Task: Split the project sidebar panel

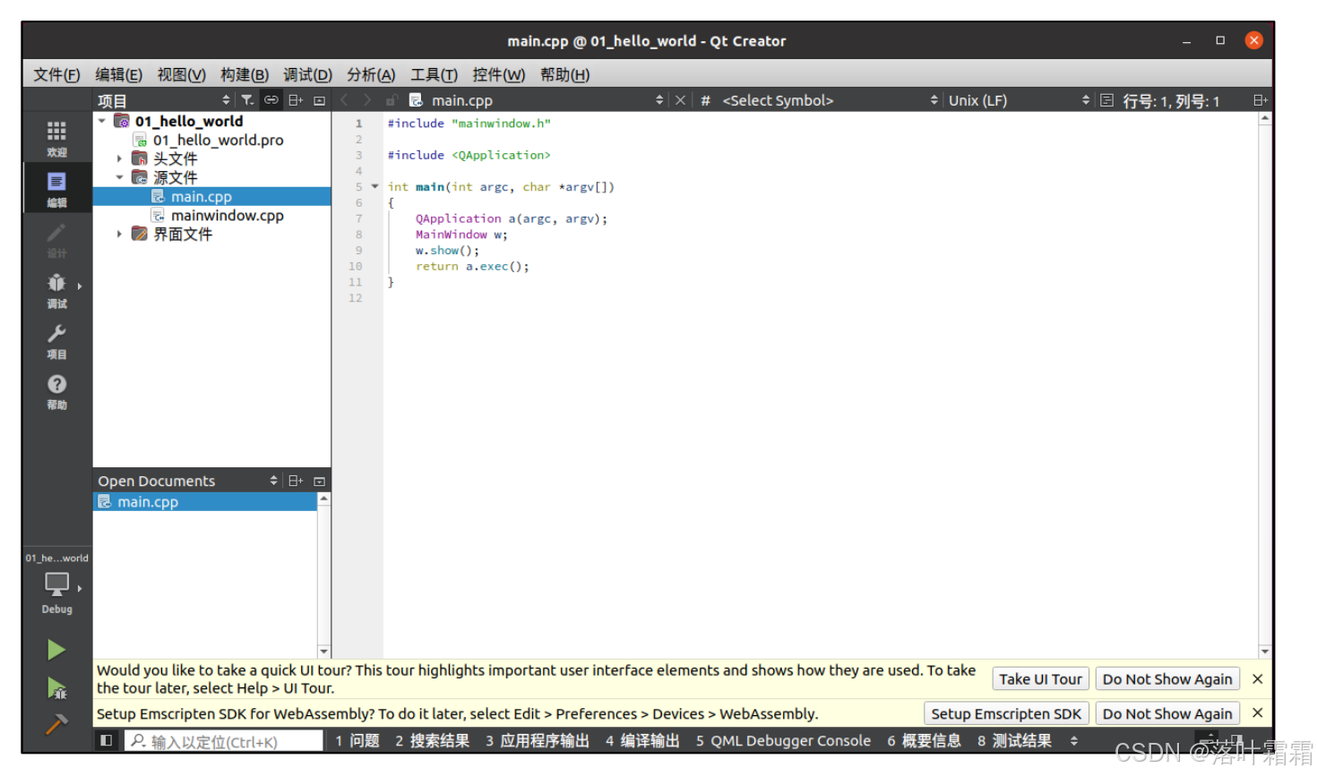Action: point(295,100)
